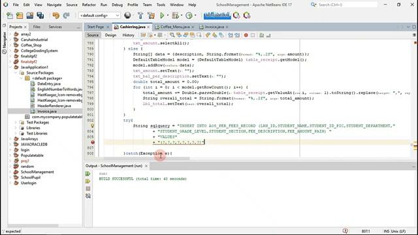Click the Find Selection magnifier icon
Screen dimensions: 418x235
click(x=172, y=35)
